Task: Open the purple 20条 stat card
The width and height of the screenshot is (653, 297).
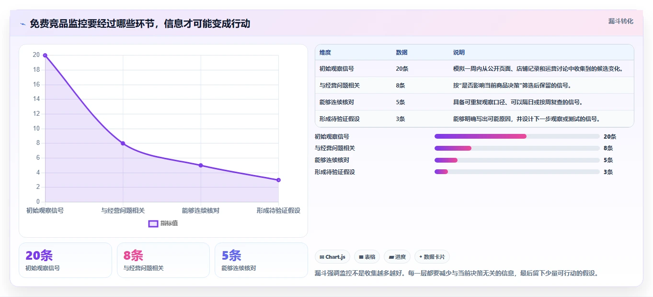Action: tap(65, 260)
